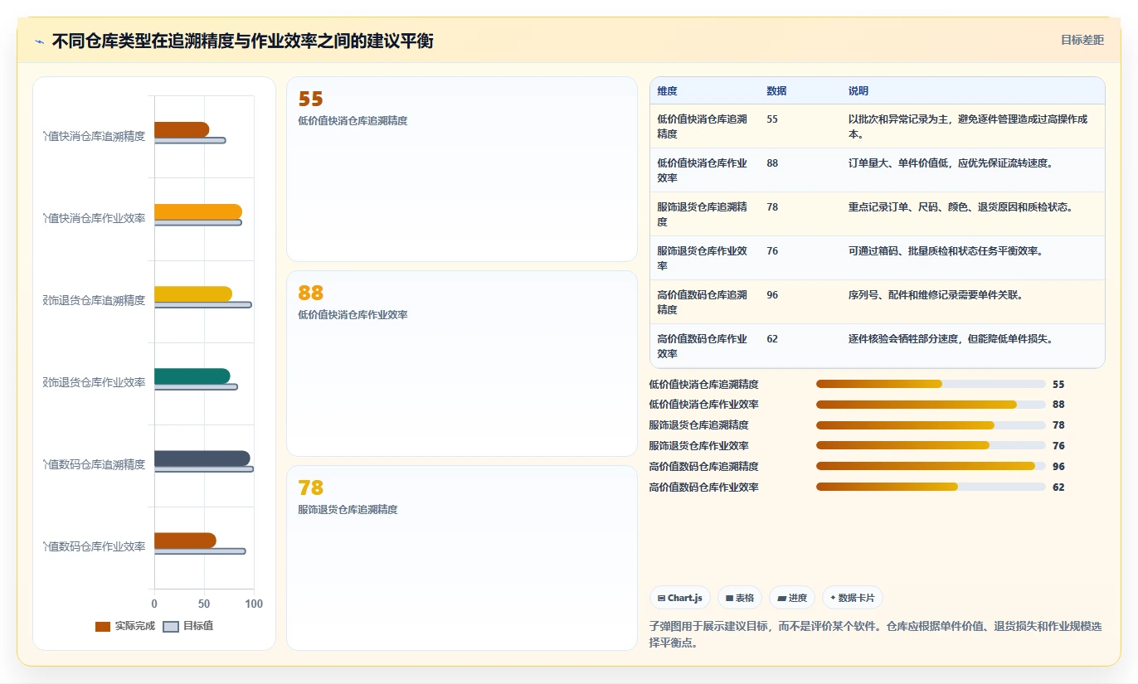Click the large 88 value in the second card
This screenshot has width=1138, height=684.
[310, 293]
